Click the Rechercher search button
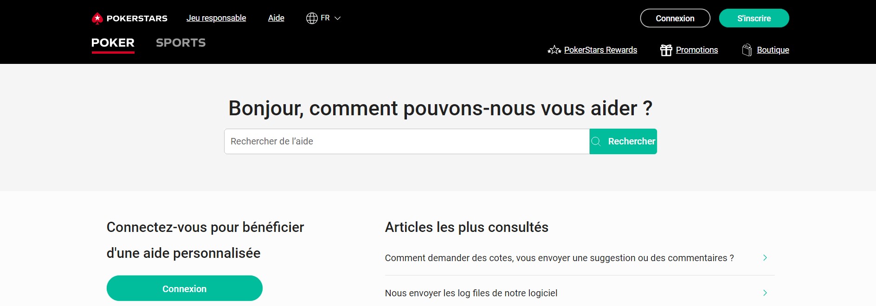Image resolution: width=876 pixels, height=306 pixels. [623, 141]
